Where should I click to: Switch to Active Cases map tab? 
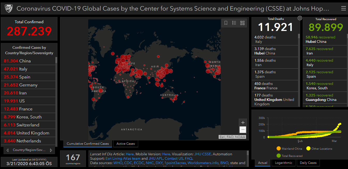(125, 144)
